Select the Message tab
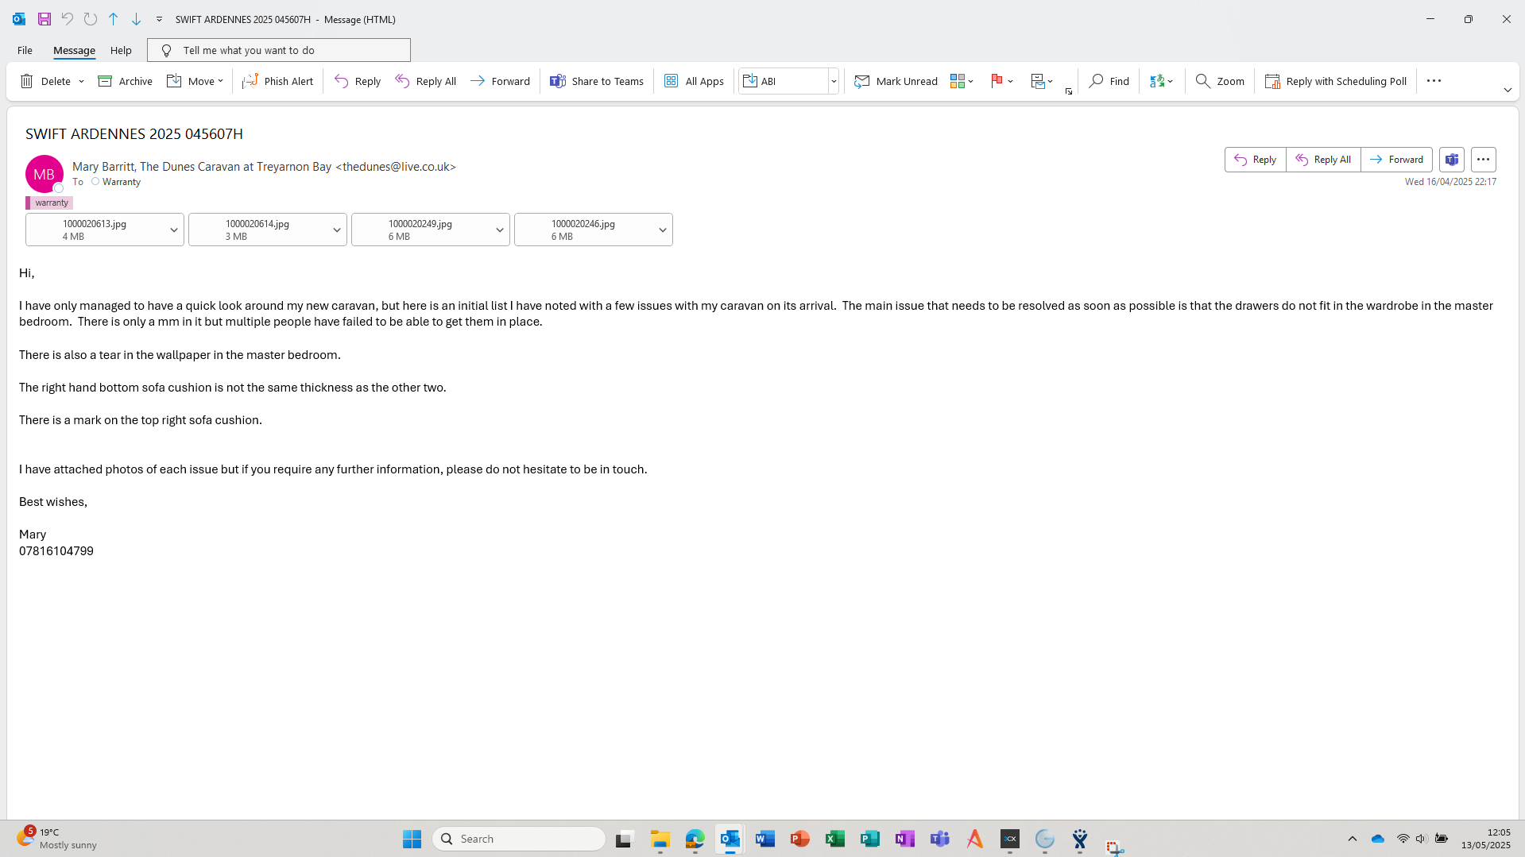This screenshot has width=1525, height=857. click(x=74, y=50)
